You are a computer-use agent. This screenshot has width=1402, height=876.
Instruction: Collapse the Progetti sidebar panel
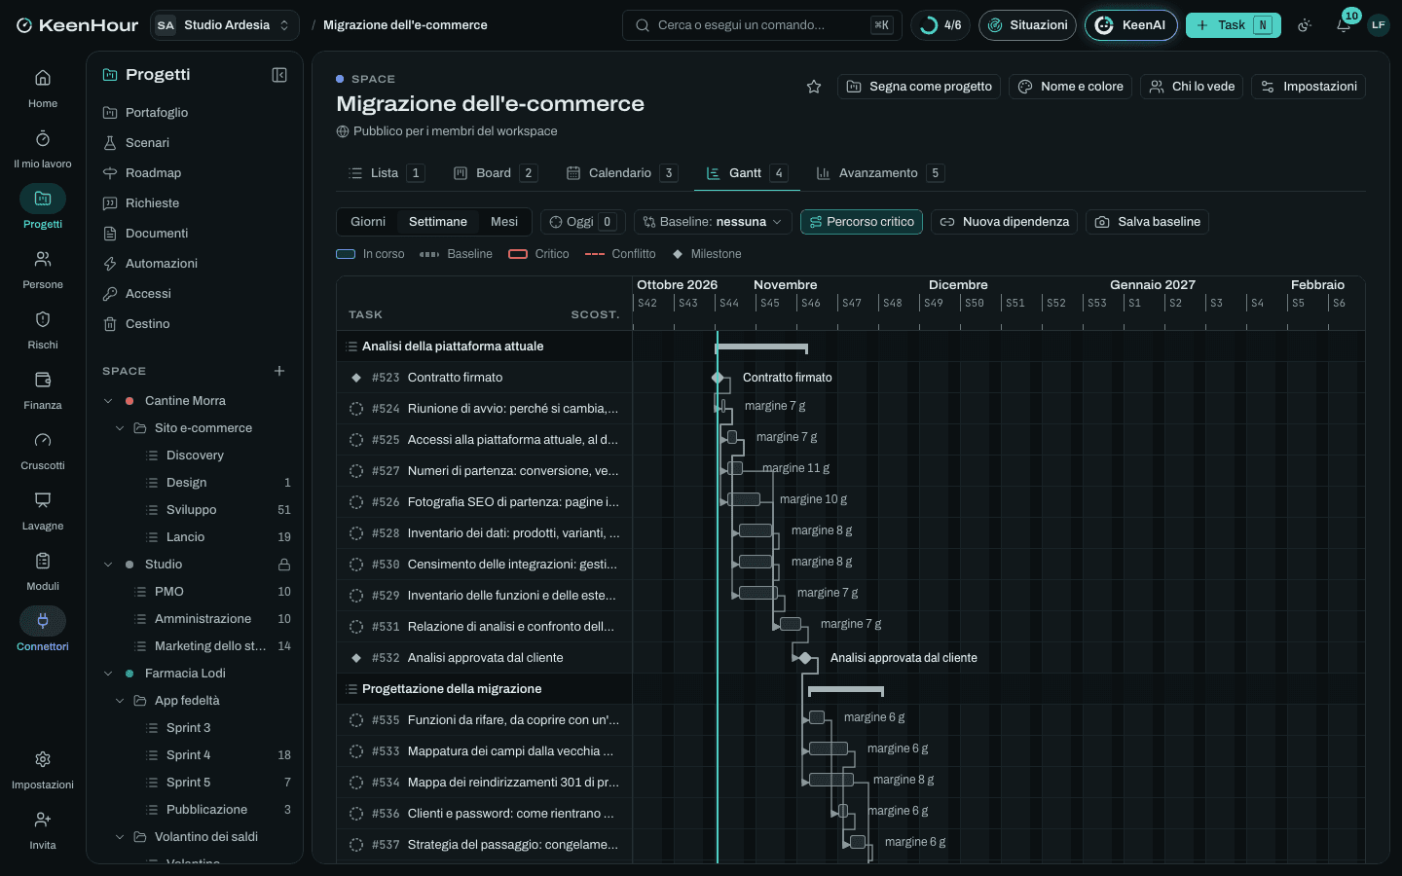coord(279,75)
